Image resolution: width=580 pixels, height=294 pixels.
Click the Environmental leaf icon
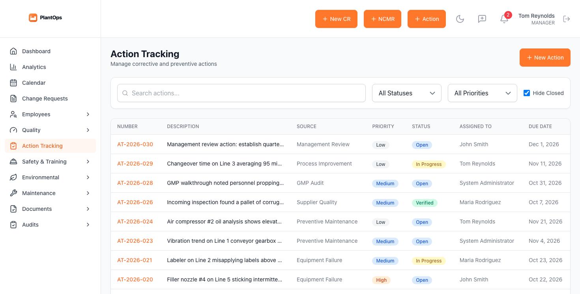[x=13, y=177]
